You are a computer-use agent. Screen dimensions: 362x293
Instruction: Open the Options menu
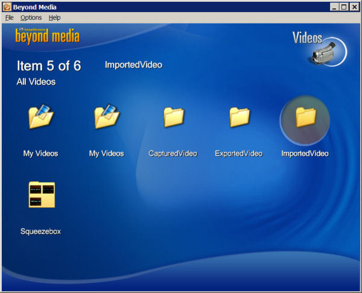pos(31,17)
